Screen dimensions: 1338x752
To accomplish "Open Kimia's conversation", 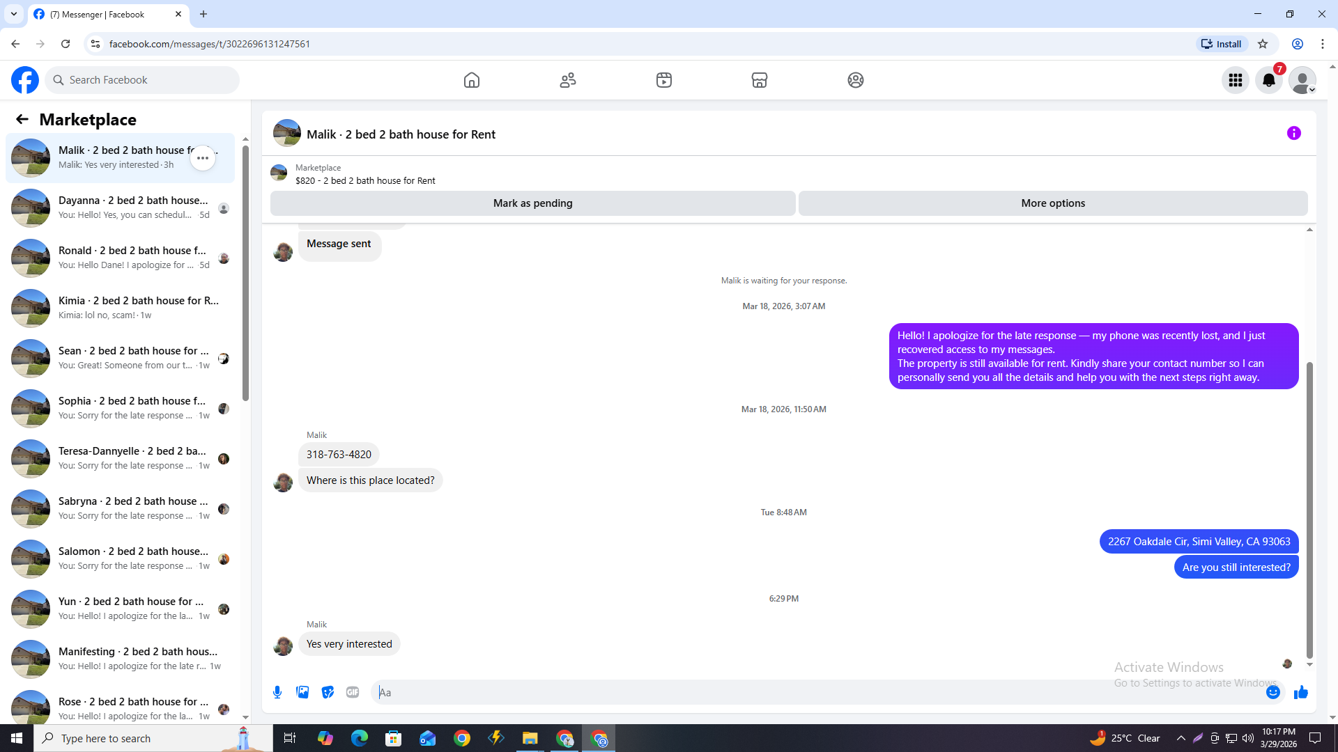I will point(121,308).
